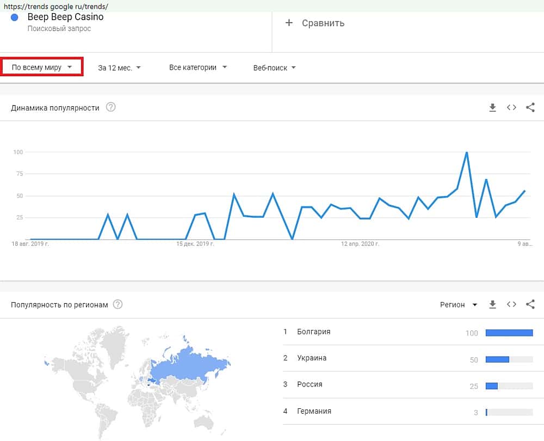Open the Все категории dropdown
Screen dimensions: 544x441
point(198,68)
